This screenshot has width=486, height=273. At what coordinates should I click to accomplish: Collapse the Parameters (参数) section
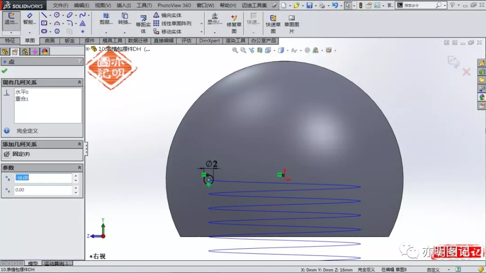tap(79, 168)
